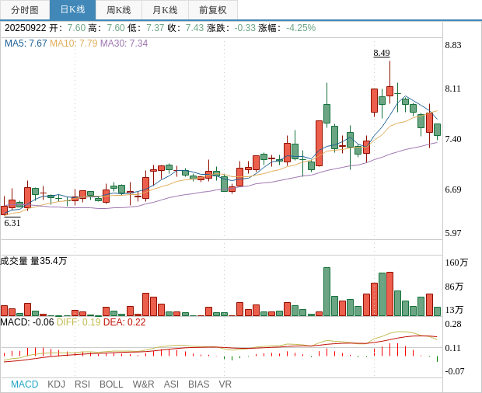Click the MA30 legend label
Screen dimensions: 482x393
124,43
